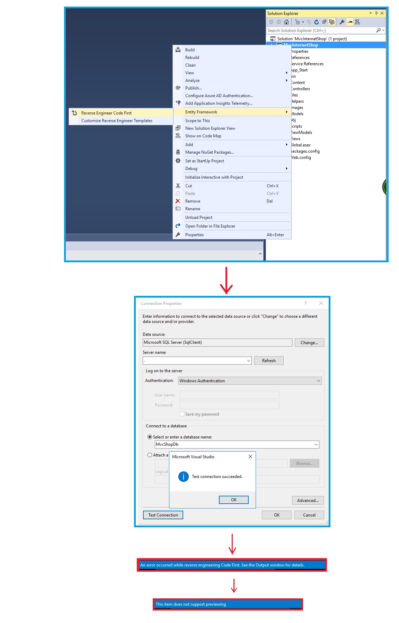The width and height of the screenshot is (399, 623).
Task: Click the Reverse Engineer Code First icon
Action: coord(74,113)
